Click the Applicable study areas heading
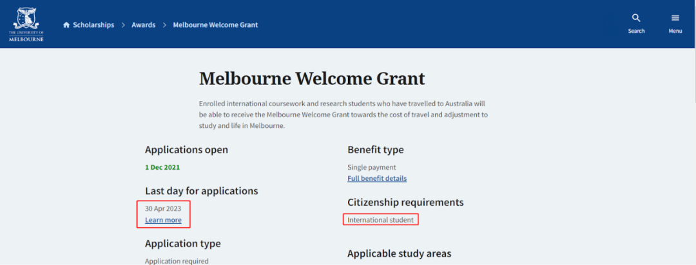 click(399, 253)
